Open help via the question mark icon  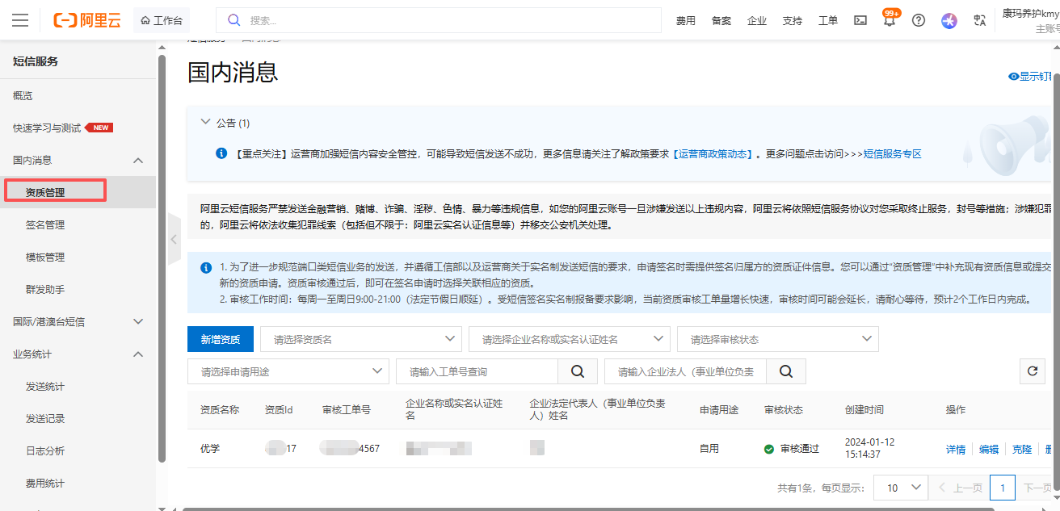[918, 19]
